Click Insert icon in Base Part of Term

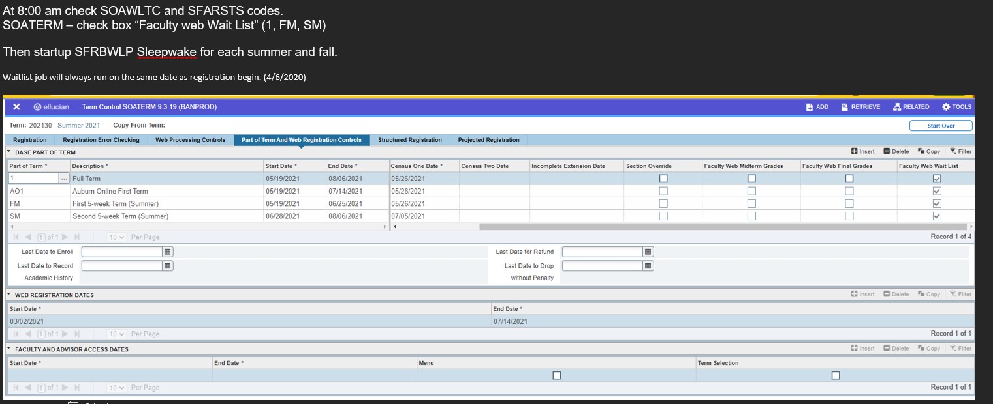(855, 152)
